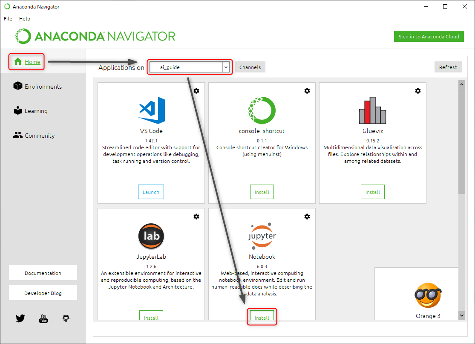Screen dimensions: 475x344
Task: Click the Twitter icon in sidebar
Action: coord(20,318)
